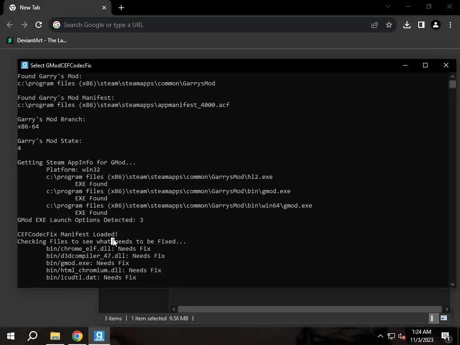Click the '1 item selected 9.56 MB' status
The width and height of the screenshot is (460, 345).
[159, 318]
